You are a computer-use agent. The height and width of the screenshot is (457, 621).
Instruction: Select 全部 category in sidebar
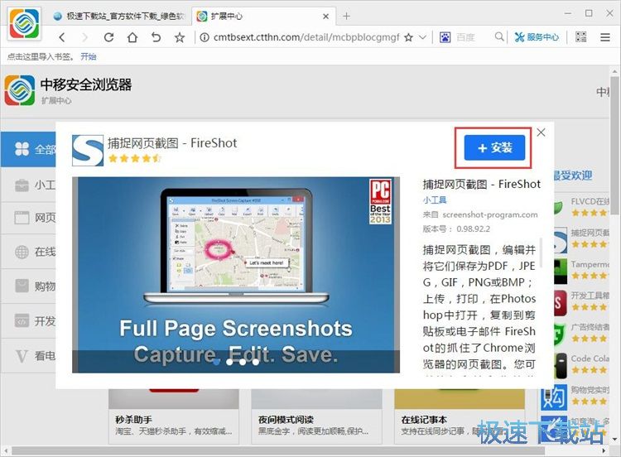(x=28, y=149)
